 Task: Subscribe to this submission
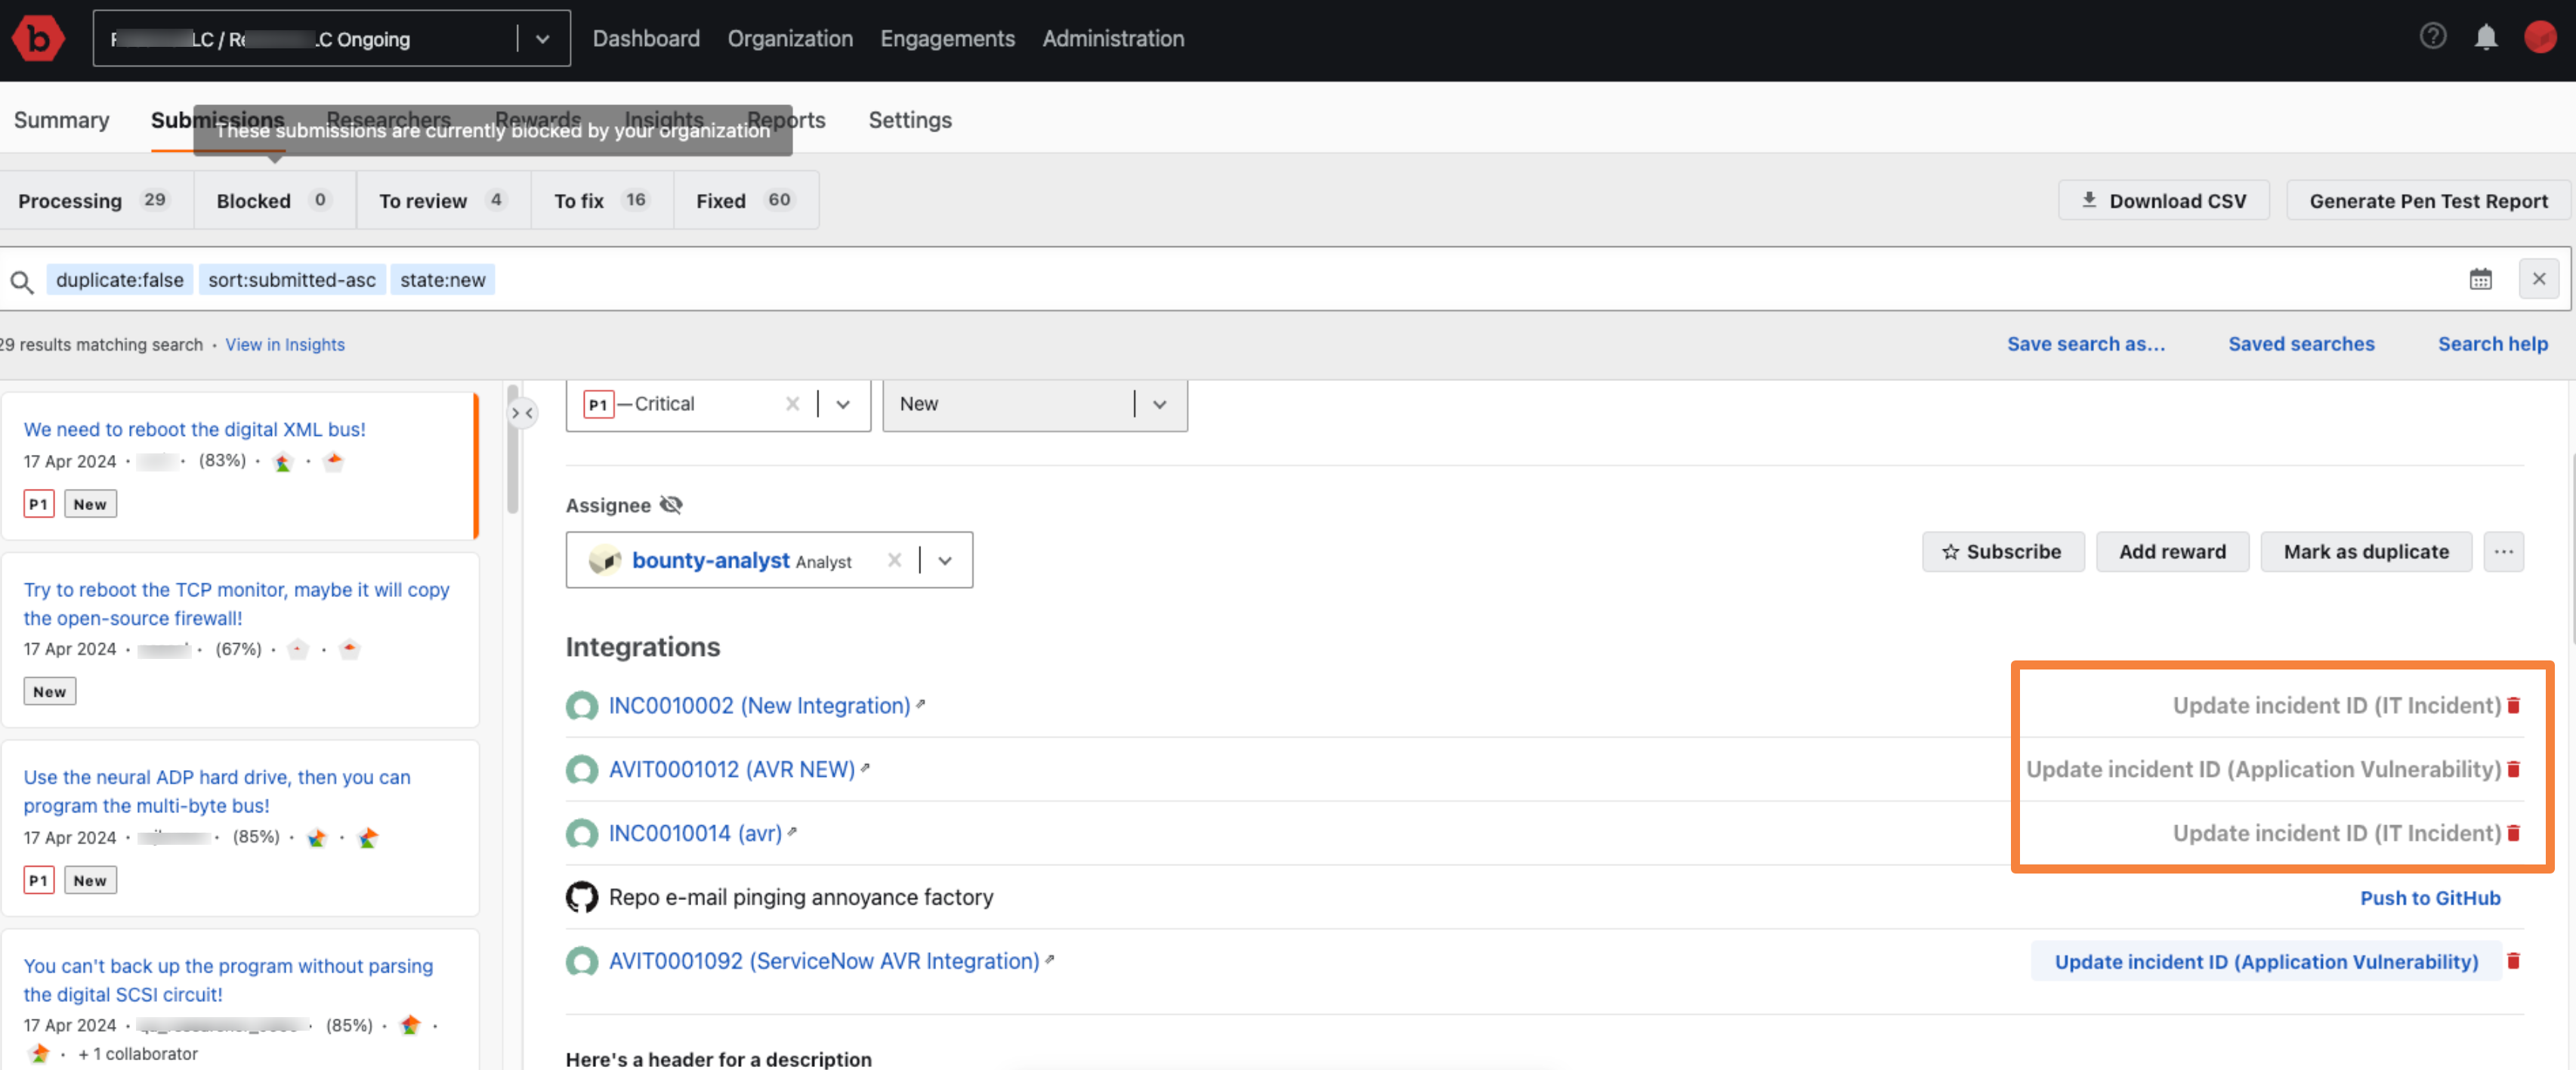coord(2002,552)
